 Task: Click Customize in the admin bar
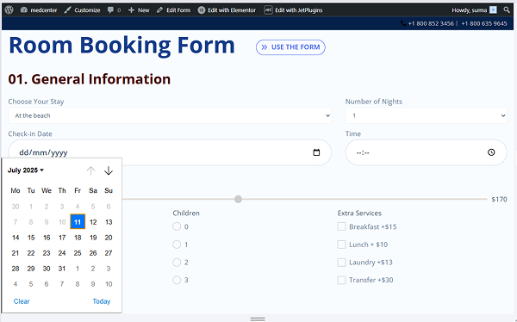[x=82, y=10]
